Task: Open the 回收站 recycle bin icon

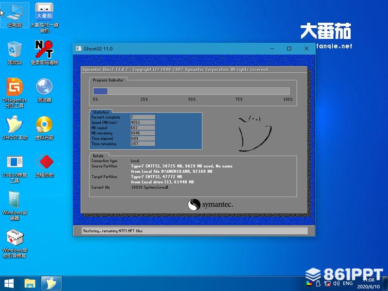Action: pos(15,52)
